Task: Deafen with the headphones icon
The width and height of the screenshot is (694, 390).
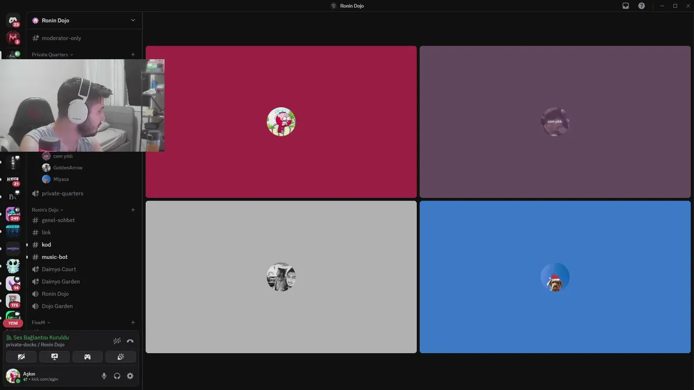Action: click(117, 376)
